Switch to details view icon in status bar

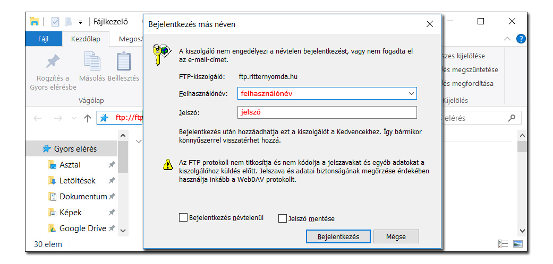[503, 244]
